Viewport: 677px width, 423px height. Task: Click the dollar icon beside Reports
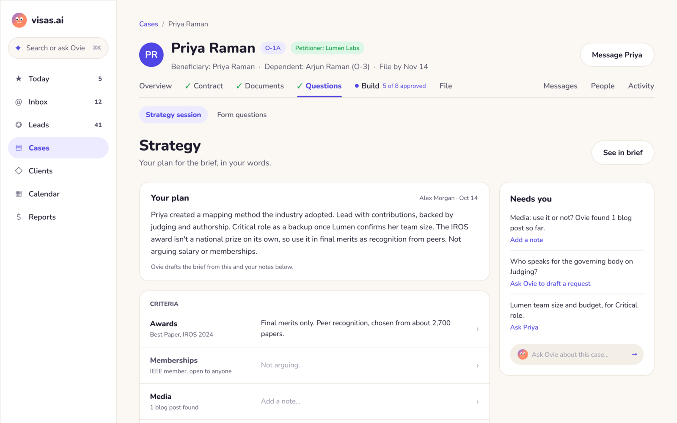(19, 217)
